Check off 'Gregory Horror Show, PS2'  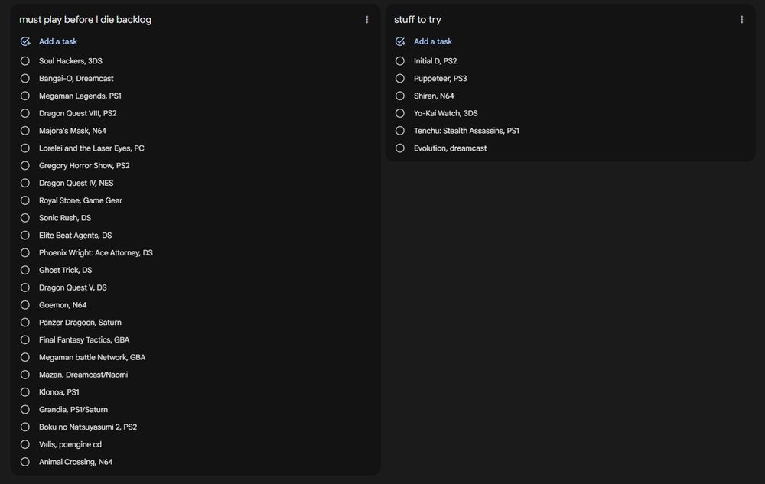point(25,166)
